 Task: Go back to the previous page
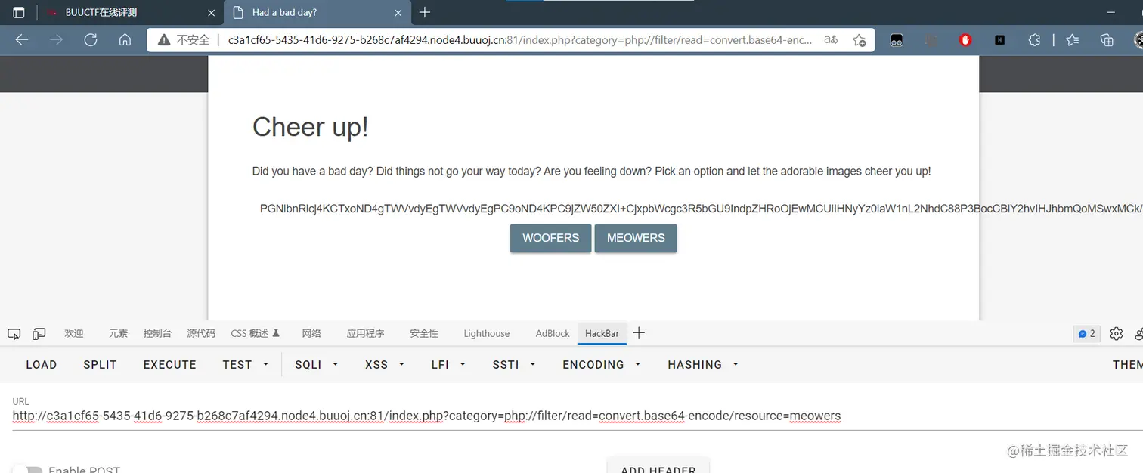click(x=22, y=40)
